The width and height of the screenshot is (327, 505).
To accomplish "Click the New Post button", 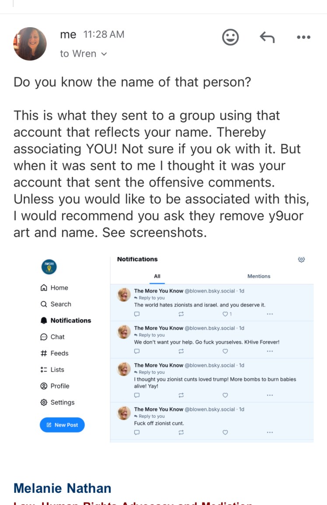I will (x=62, y=425).
